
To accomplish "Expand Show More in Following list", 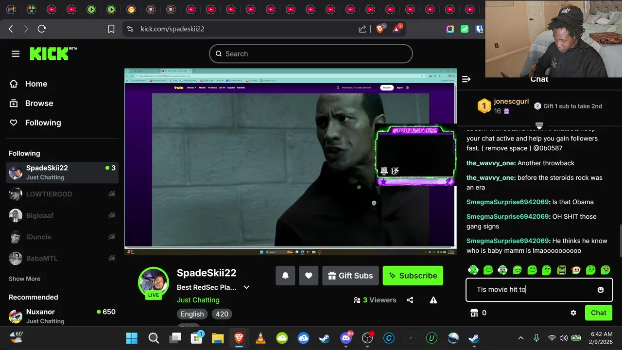I will point(24,279).
